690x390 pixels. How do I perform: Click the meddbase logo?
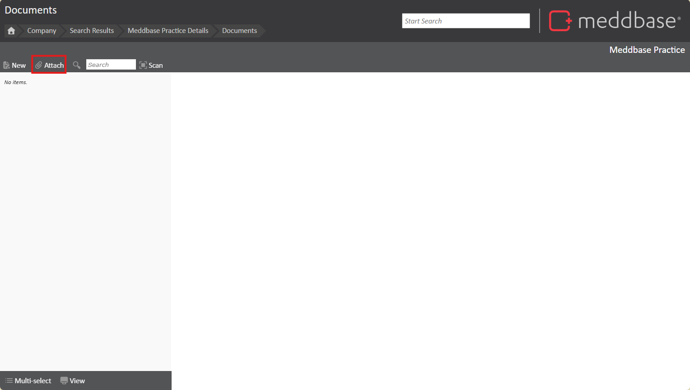(x=614, y=21)
